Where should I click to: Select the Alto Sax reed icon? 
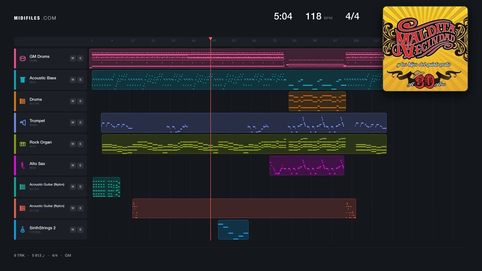click(x=23, y=165)
